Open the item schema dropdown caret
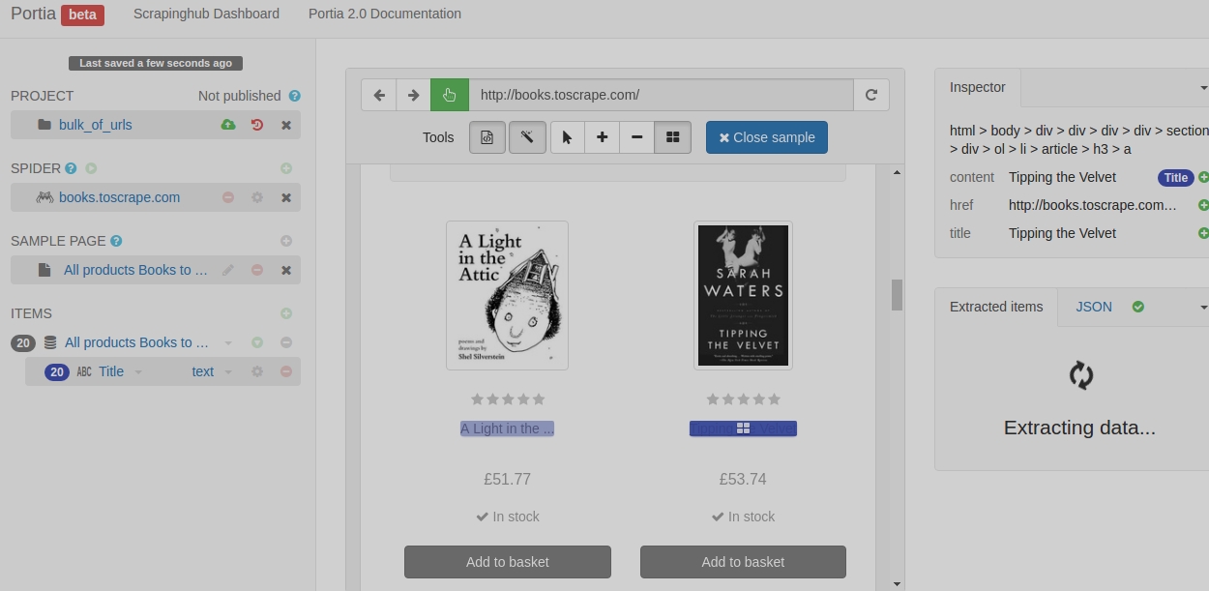 click(x=228, y=343)
